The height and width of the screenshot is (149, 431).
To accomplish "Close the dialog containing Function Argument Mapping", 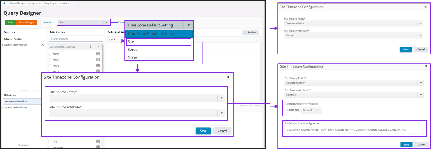I will [426, 66].
